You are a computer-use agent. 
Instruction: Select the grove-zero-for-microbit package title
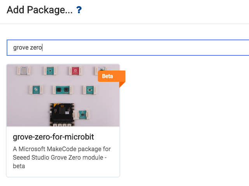(x=53, y=137)
